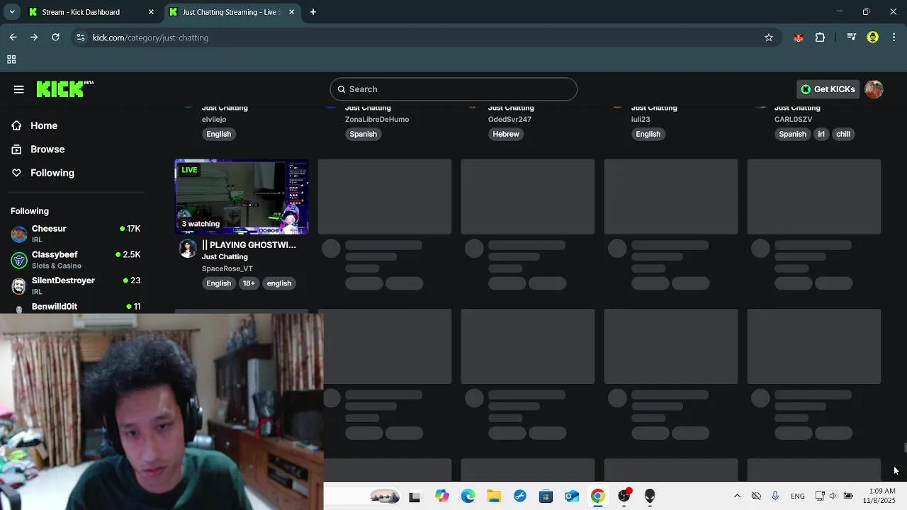Open Outlook from the taskbar
The image size is (907, 510).
pos(572,497)
